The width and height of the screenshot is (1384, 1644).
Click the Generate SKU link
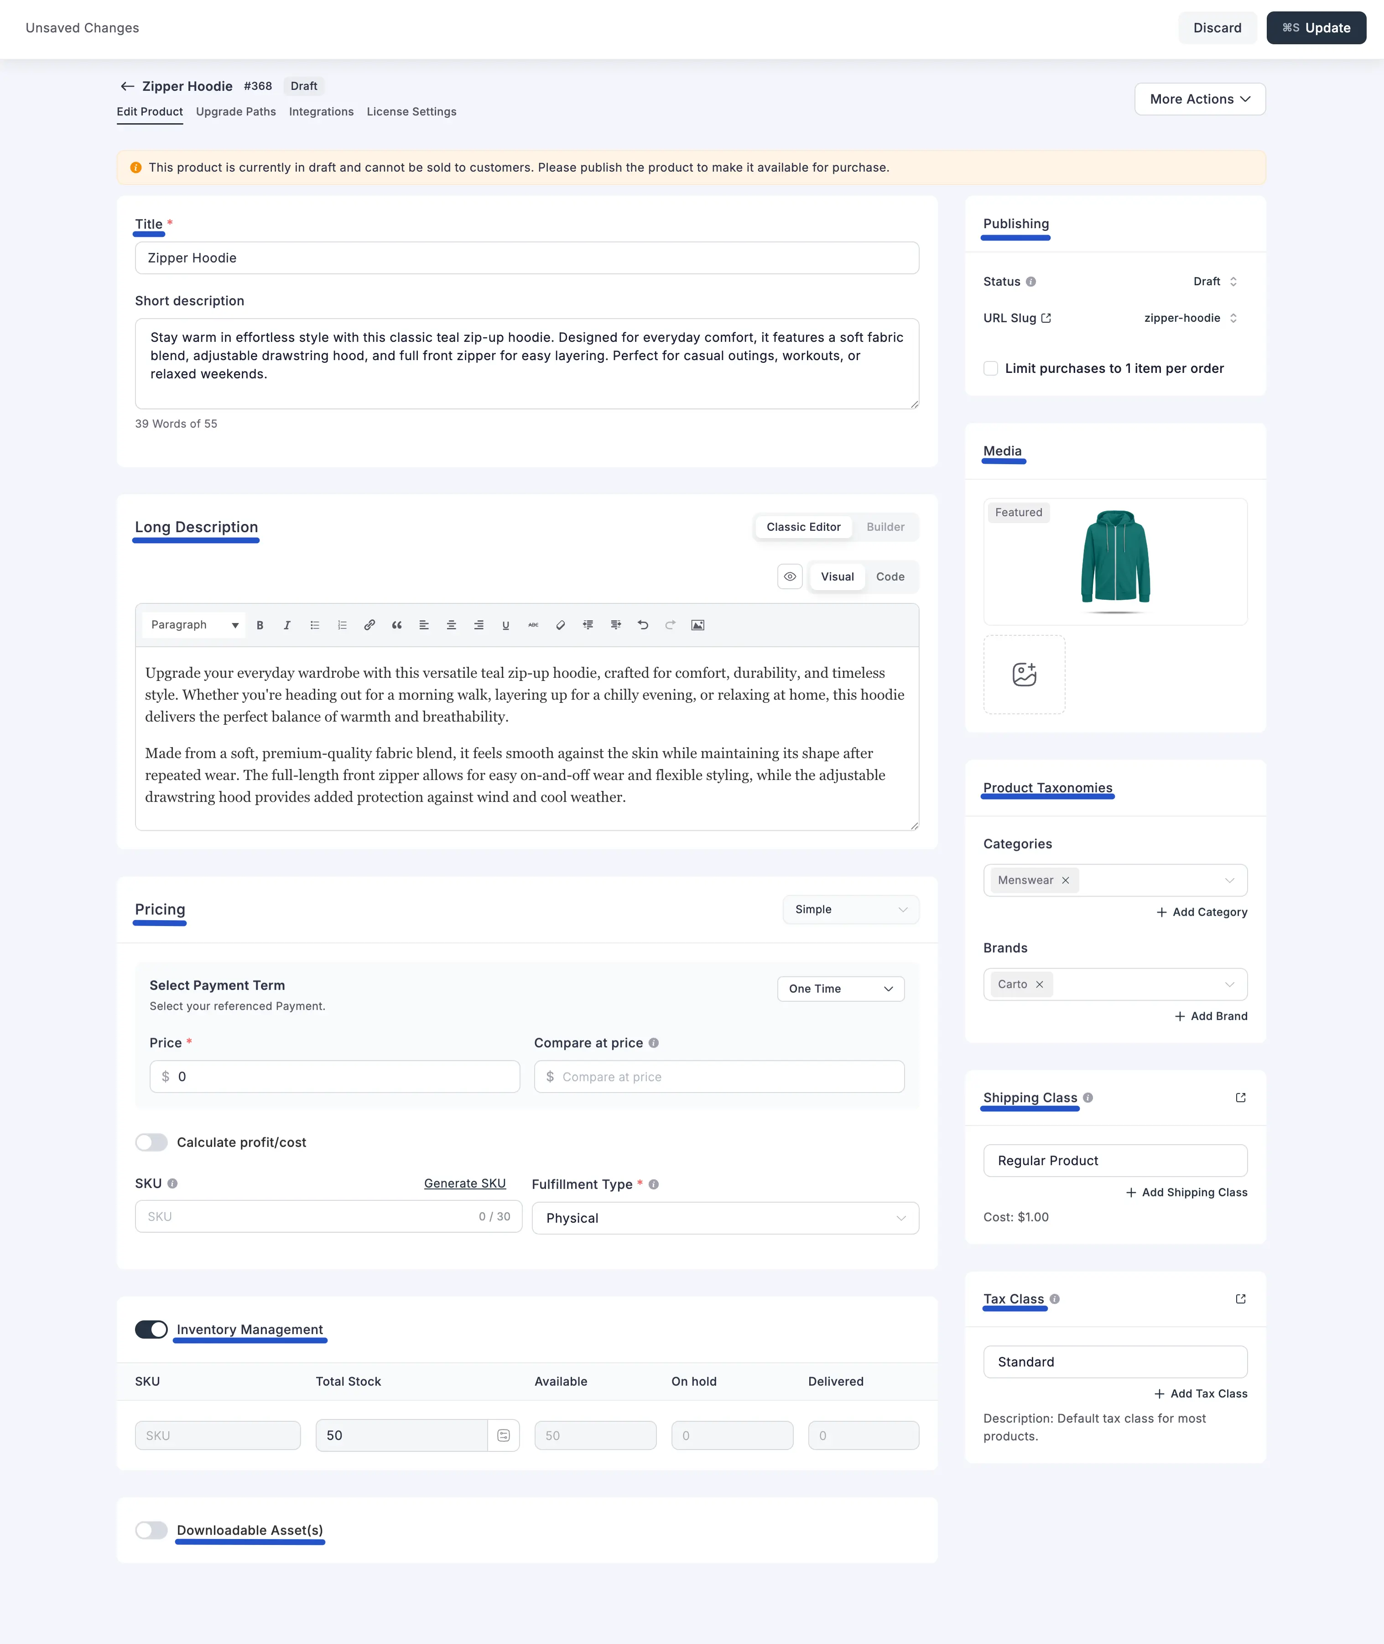click(x=464, y=1183)
